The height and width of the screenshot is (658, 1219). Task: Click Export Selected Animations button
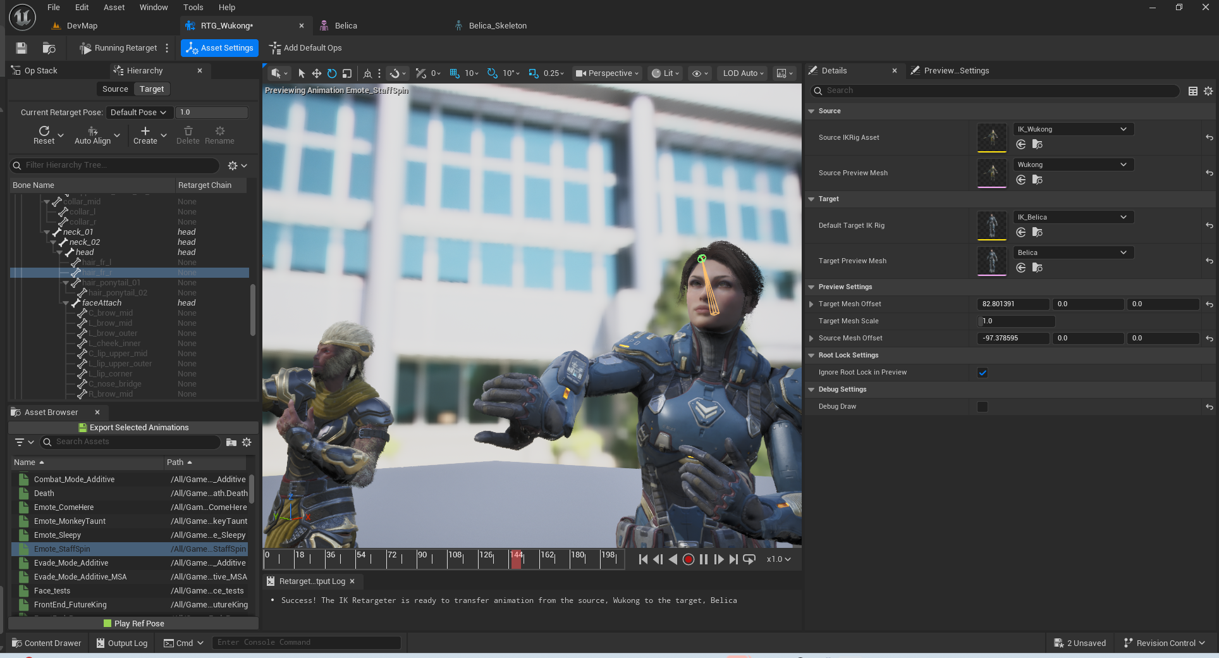tap(133, 428)
